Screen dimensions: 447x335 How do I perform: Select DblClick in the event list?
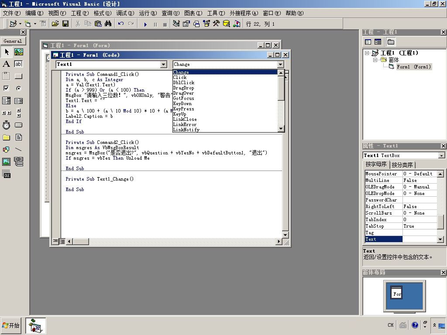(184, 82)
